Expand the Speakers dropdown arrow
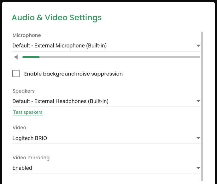 pos(198,101)
